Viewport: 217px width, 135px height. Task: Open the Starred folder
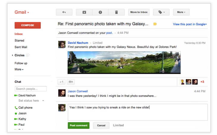[19, 40]
